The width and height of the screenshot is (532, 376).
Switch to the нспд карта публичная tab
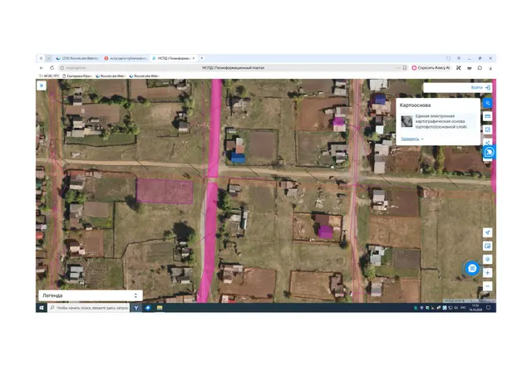(x=126, y=58)
